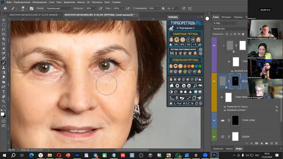Click the smoothing options gear icon
Viewport: 283px width, 159px height.
coord(163,8)
